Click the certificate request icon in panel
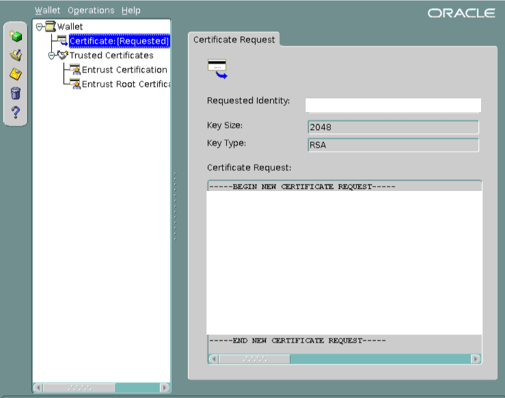The image size is (505, 398). [217, 69]
